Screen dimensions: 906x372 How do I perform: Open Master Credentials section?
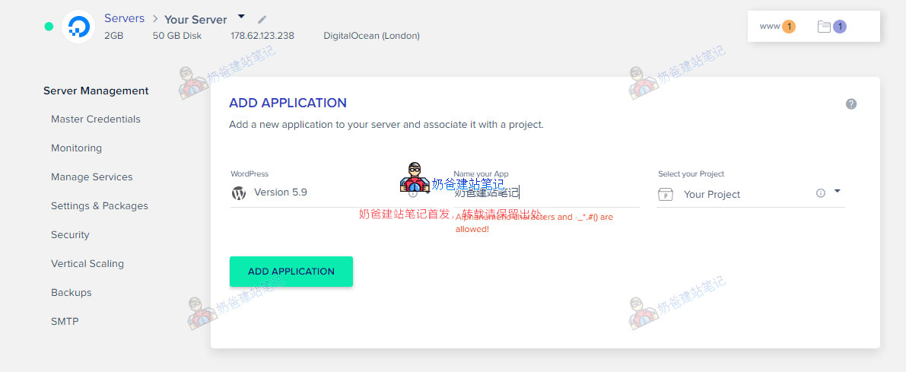coord(96,119)
